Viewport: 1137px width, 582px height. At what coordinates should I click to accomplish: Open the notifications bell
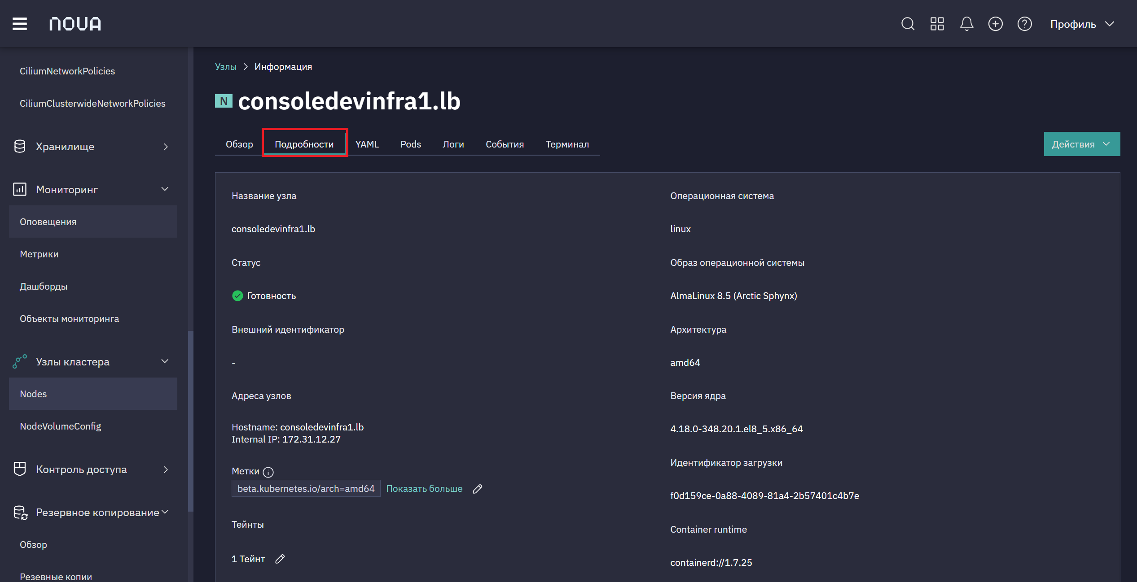pos(966,24)
